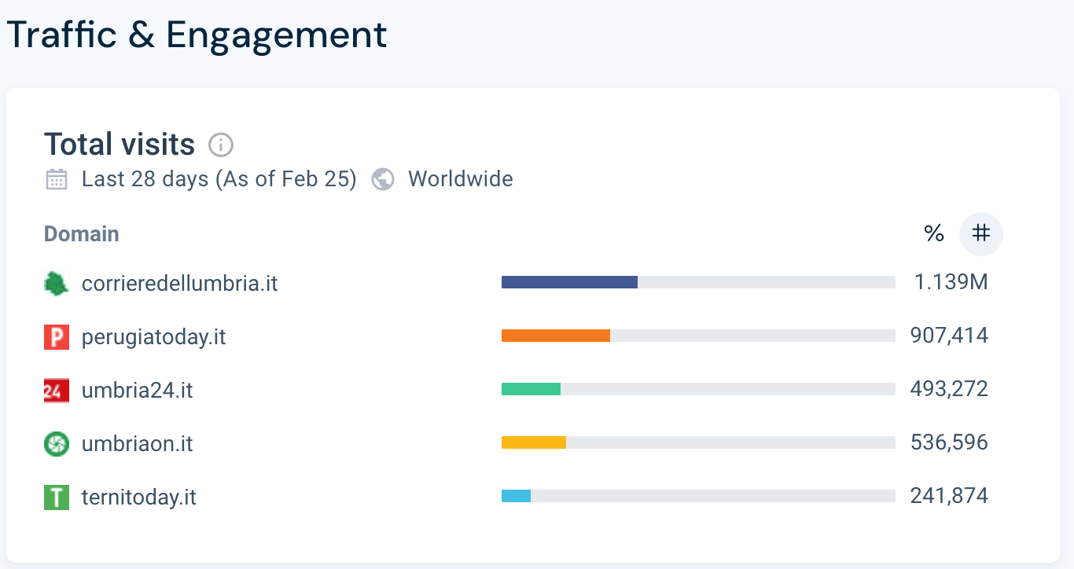Click the Total visits info icon
This screenshot has height=569, width=1074.
pos(221,145)
